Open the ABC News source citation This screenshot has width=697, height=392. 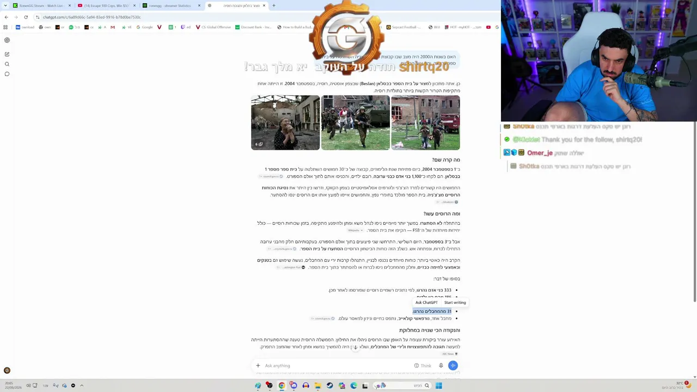click(x=450, y=354)
